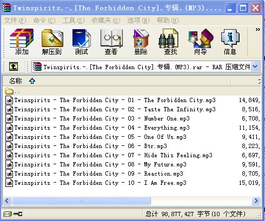Open the 命令(C) menu

[44, 21]
